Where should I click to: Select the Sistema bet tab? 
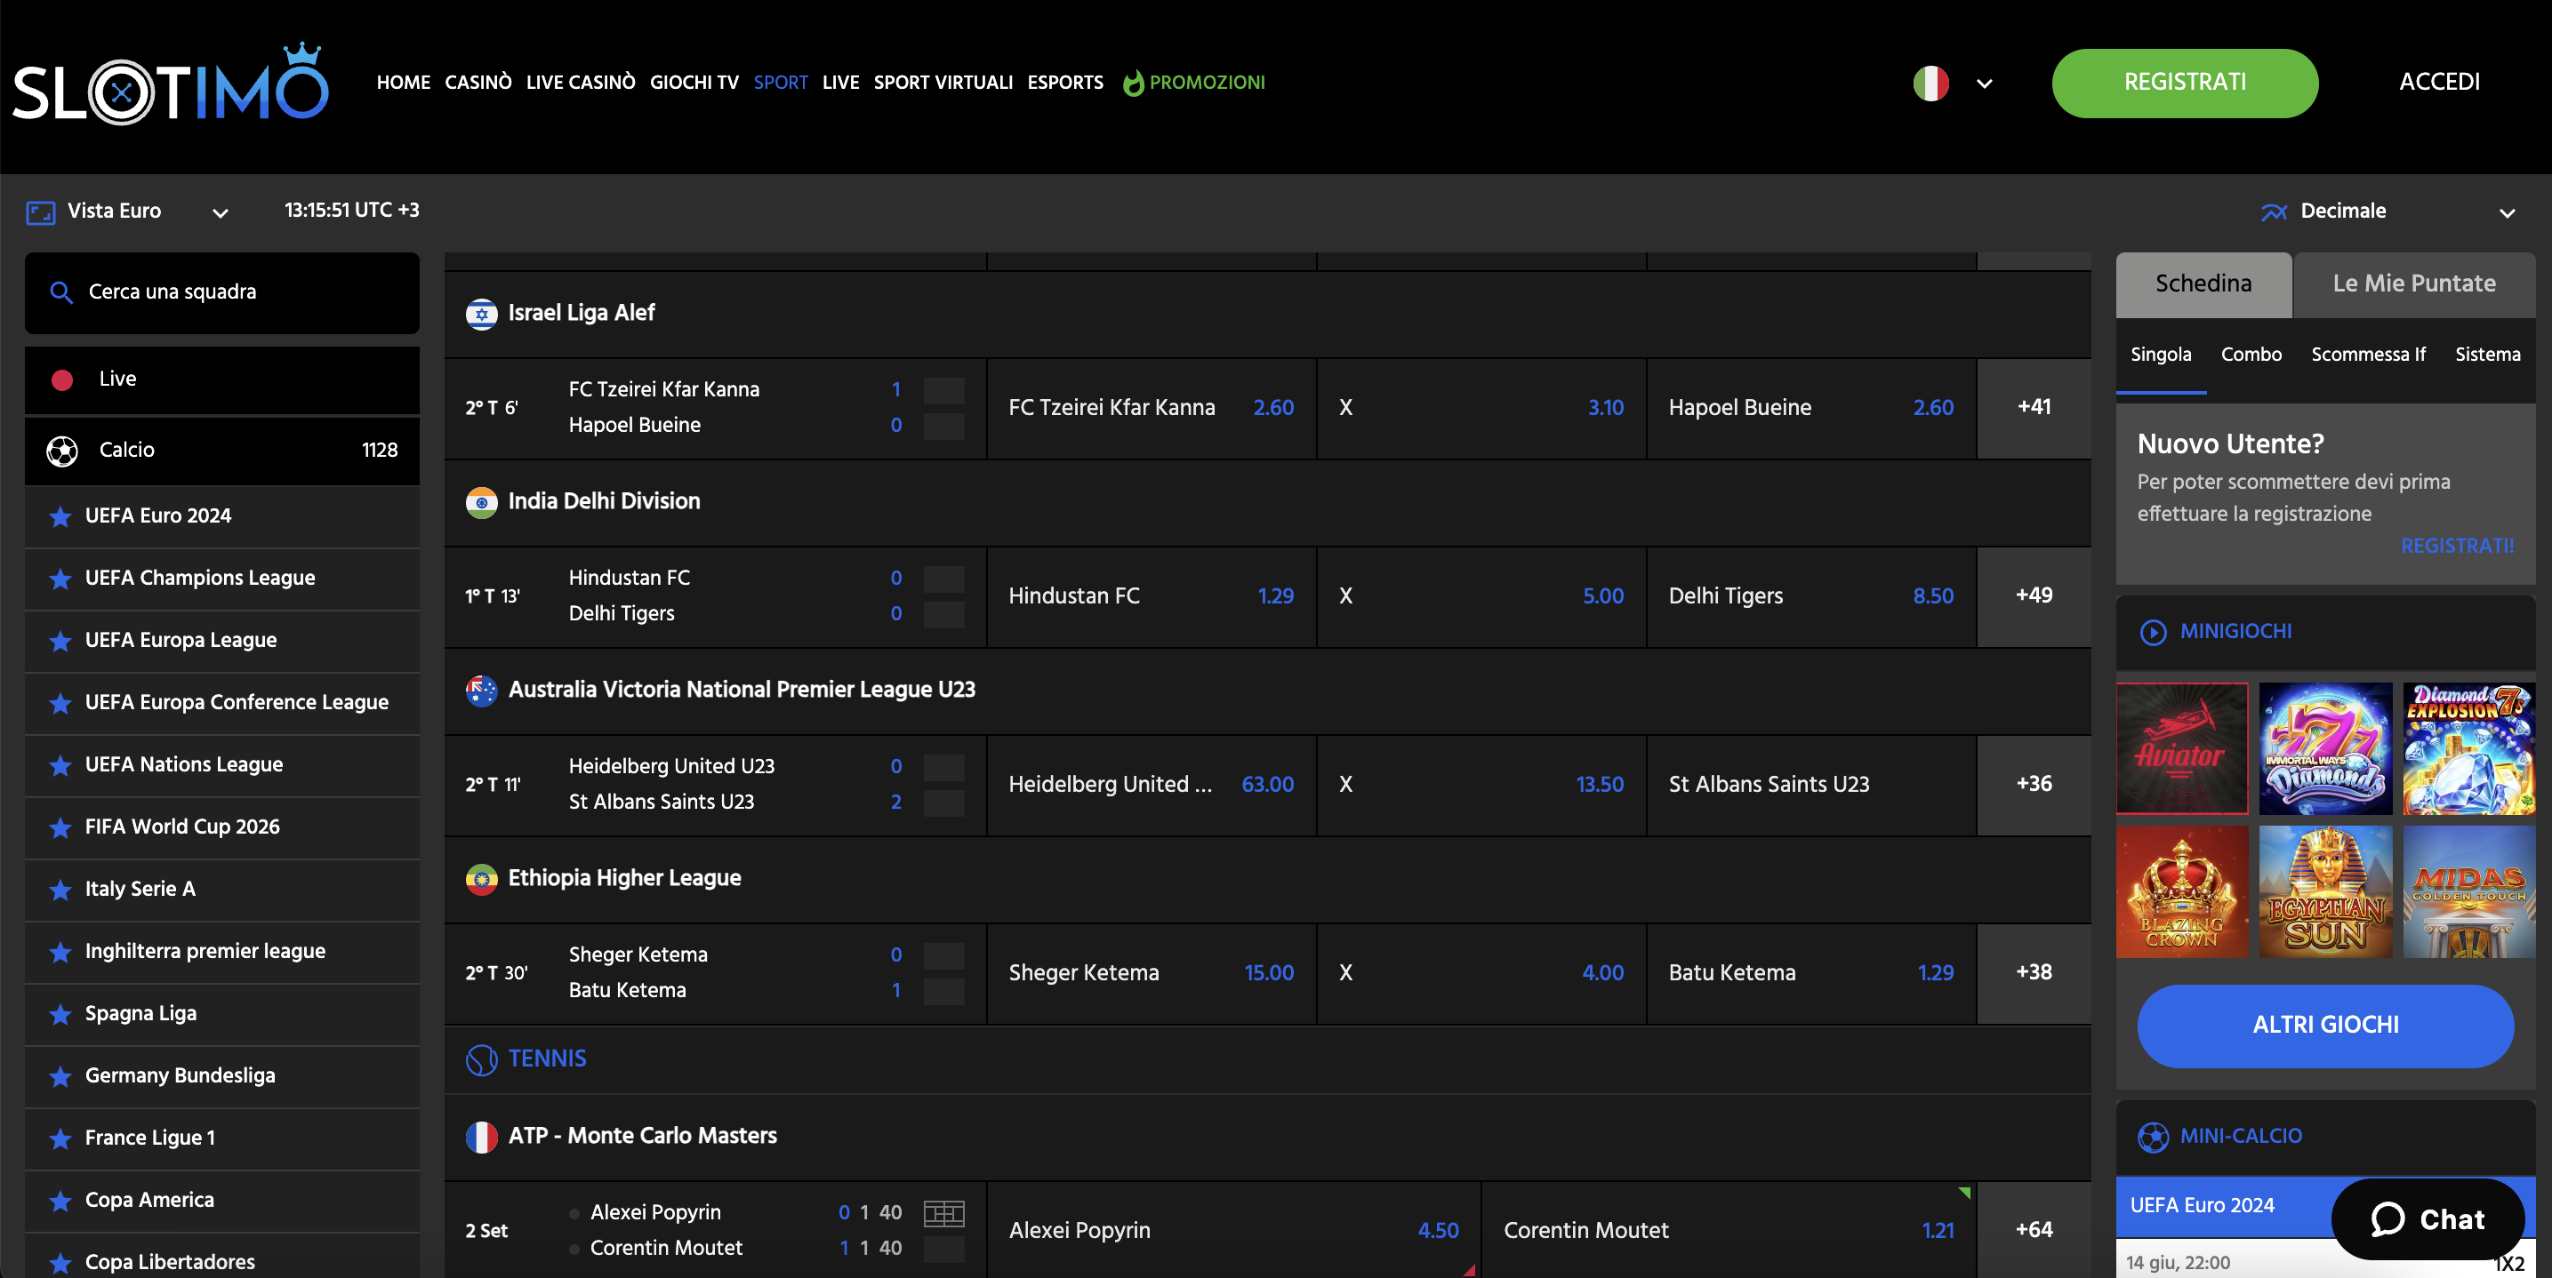2486,355
